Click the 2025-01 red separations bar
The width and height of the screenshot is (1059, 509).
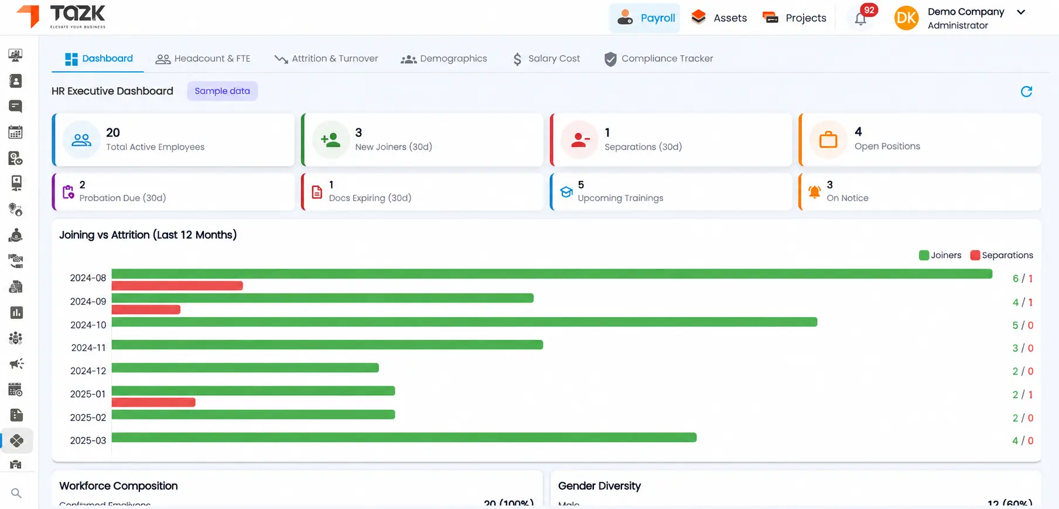click(x=153, y=403)
